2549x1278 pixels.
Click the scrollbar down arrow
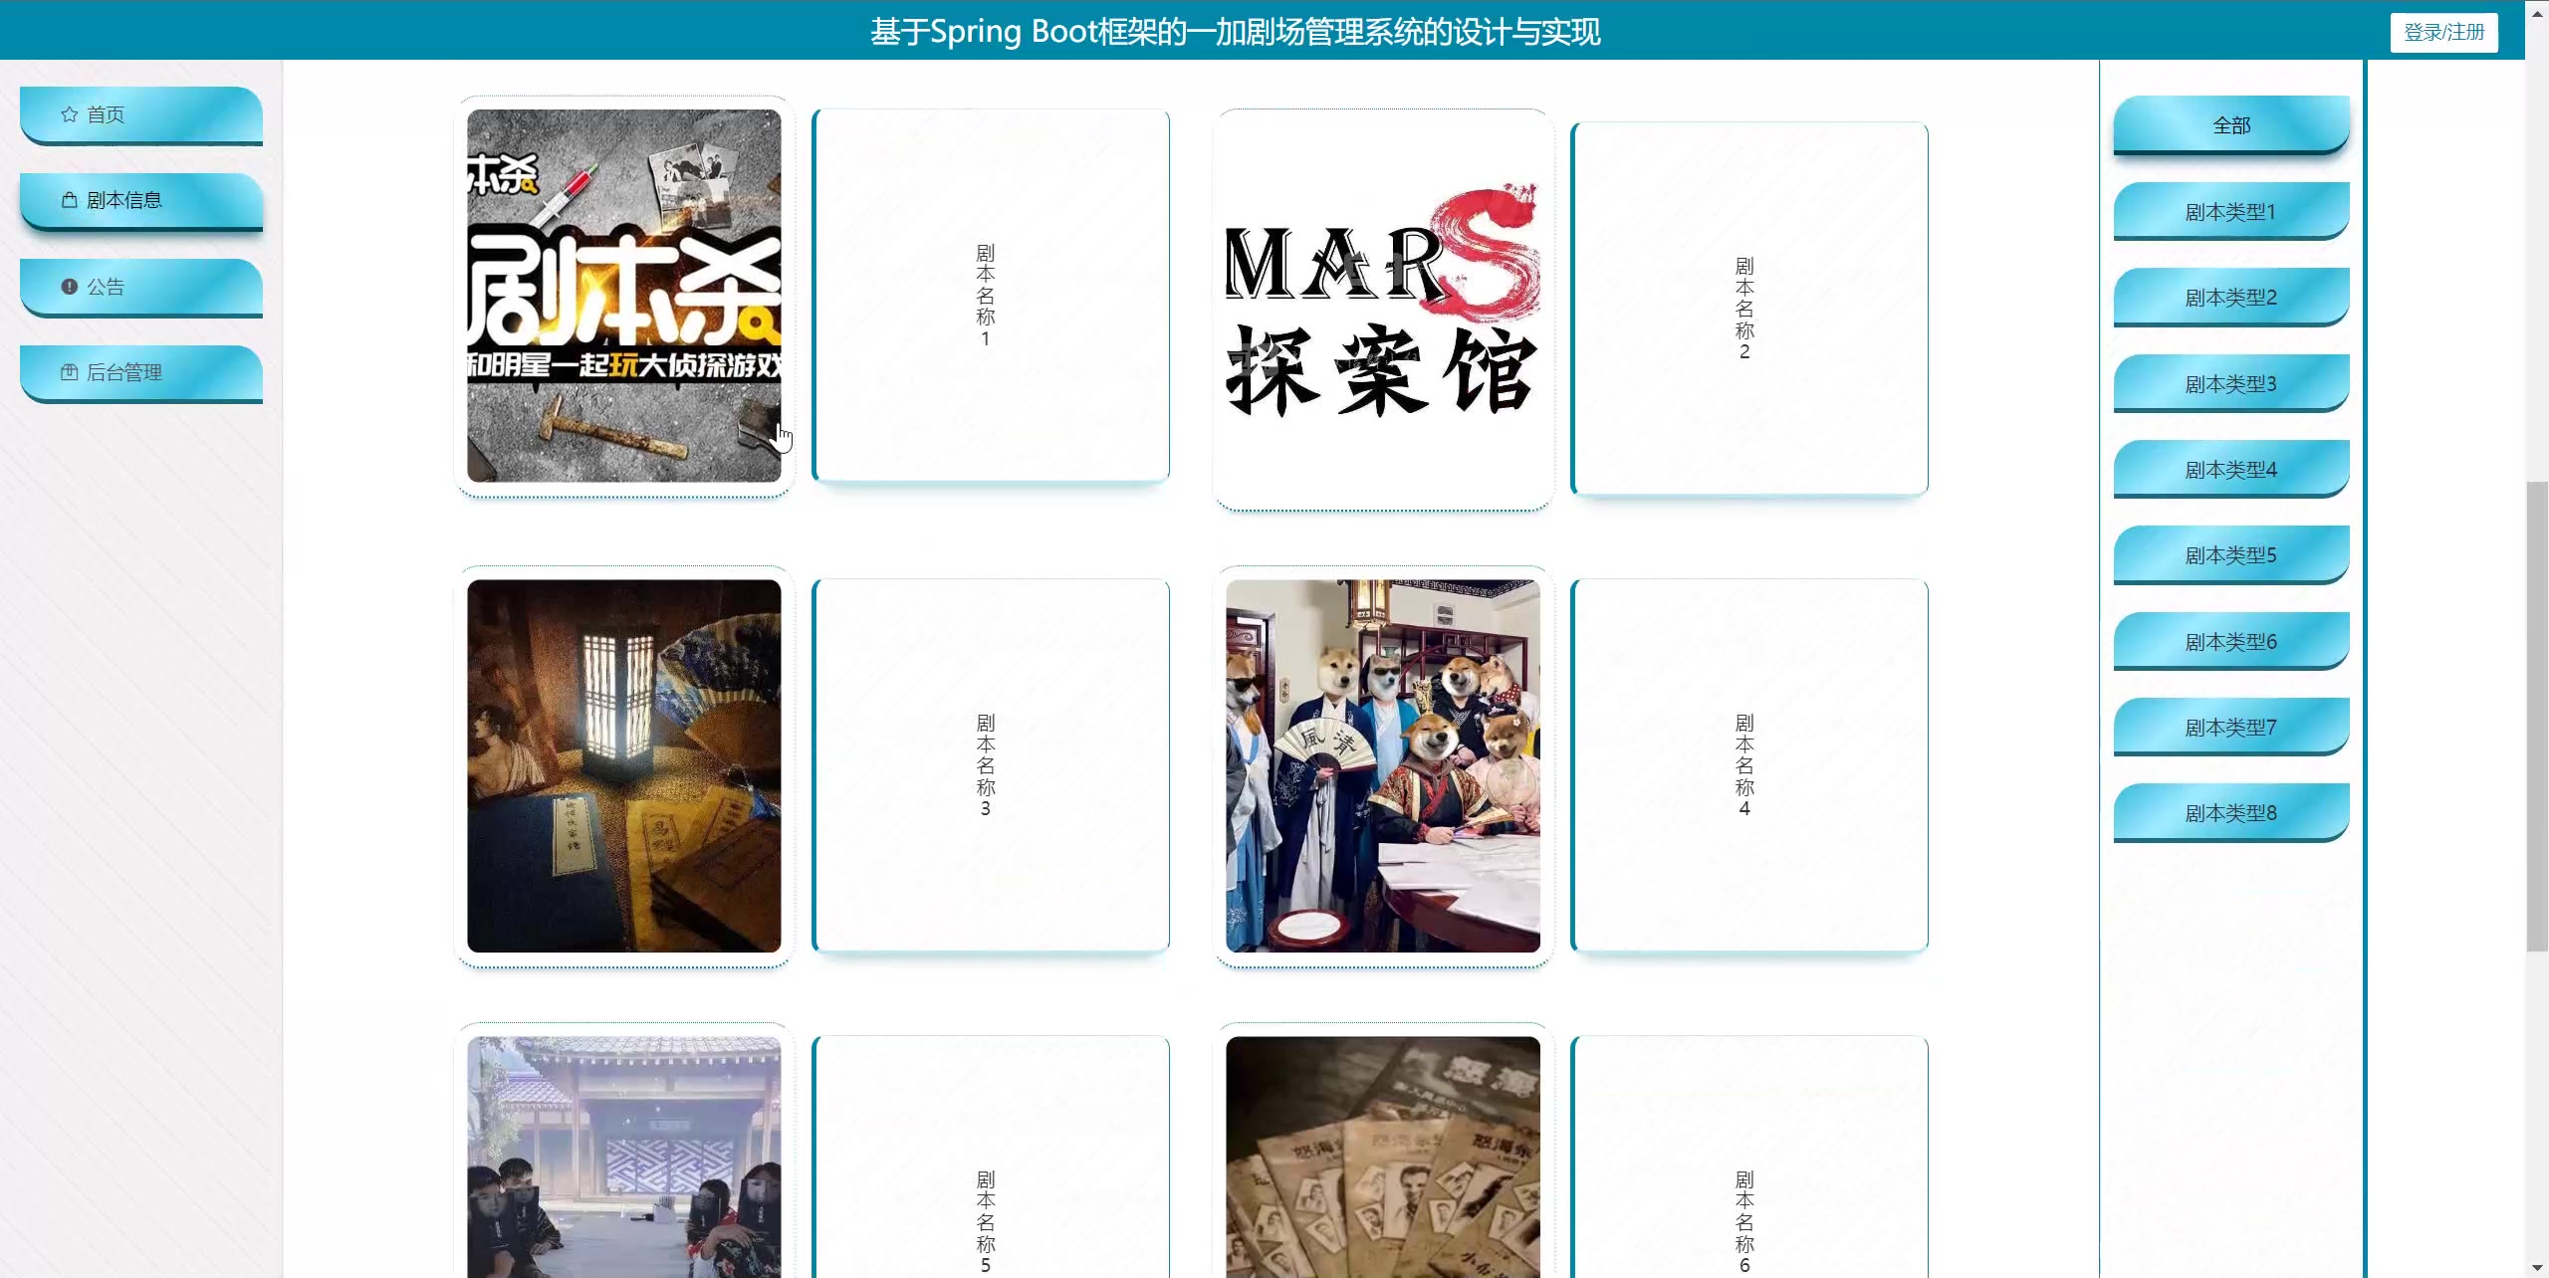2537,1268
